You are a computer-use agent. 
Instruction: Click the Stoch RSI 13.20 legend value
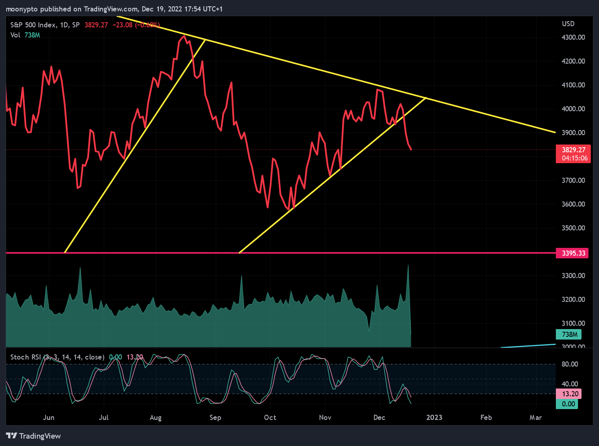click(x=134, y=357)
